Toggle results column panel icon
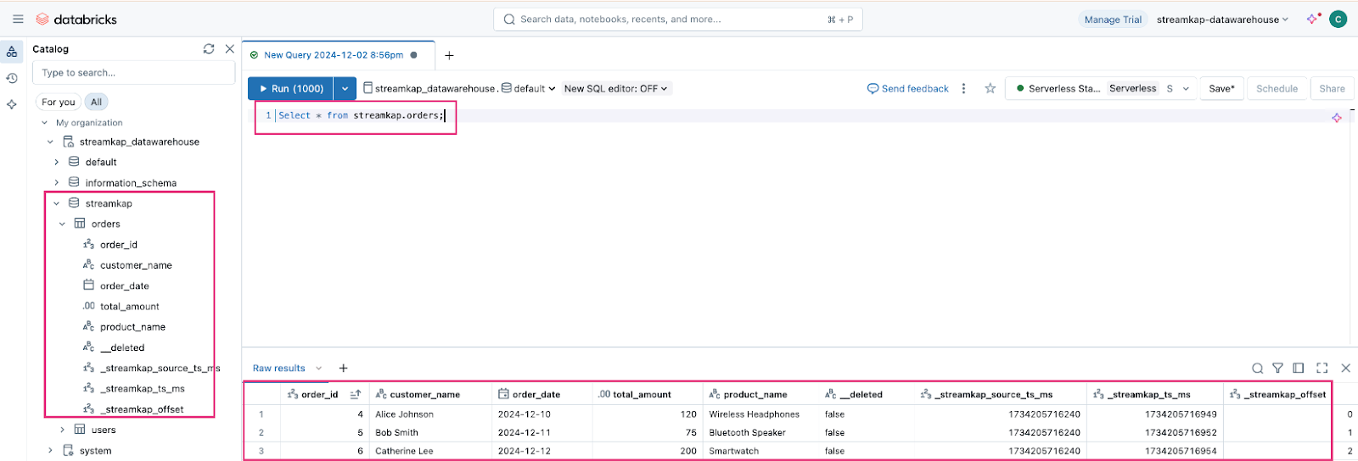Viewport: 1358px width, 461px height. click(x=1298, y=368)
